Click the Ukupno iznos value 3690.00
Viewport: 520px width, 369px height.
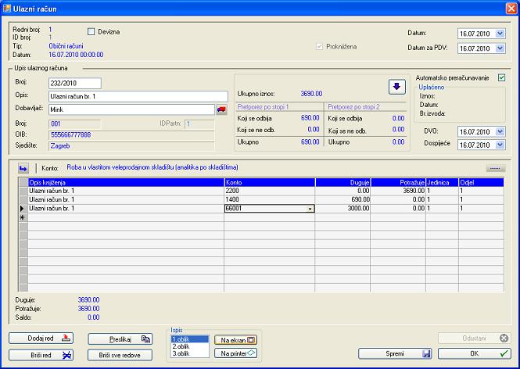(311, 94)
